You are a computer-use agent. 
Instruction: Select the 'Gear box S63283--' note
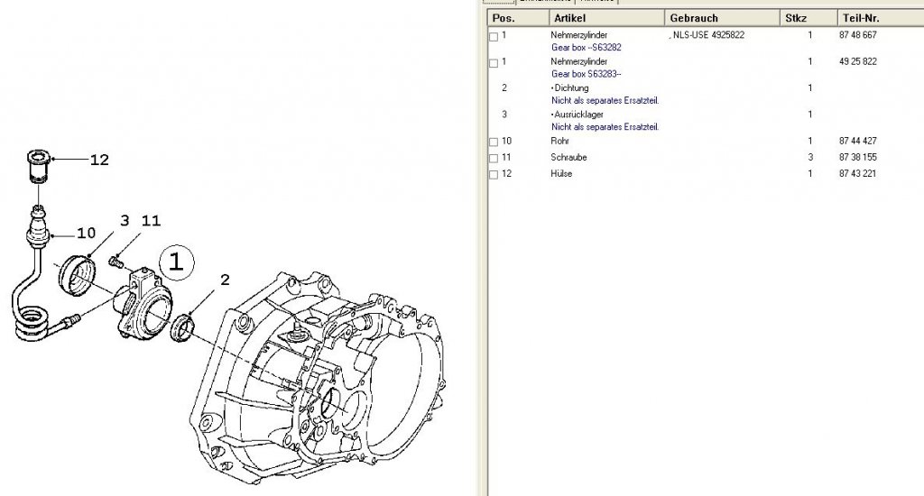[587, 74]
